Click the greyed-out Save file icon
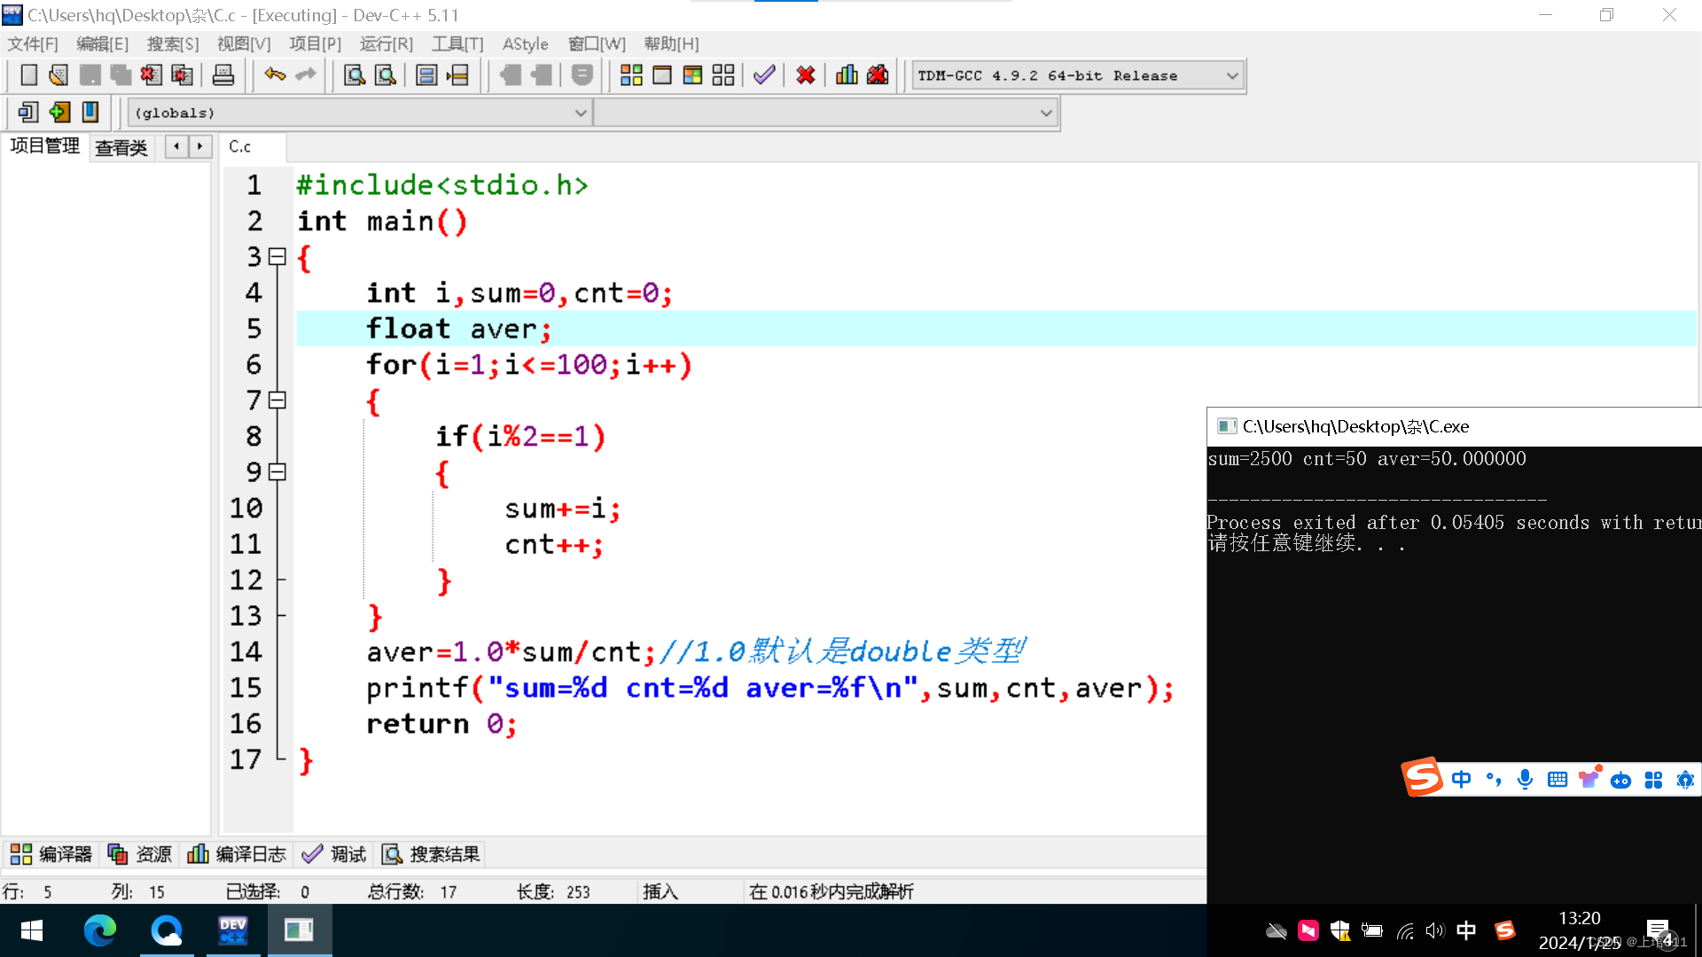1702x957 pixels. tap(90, 75)
